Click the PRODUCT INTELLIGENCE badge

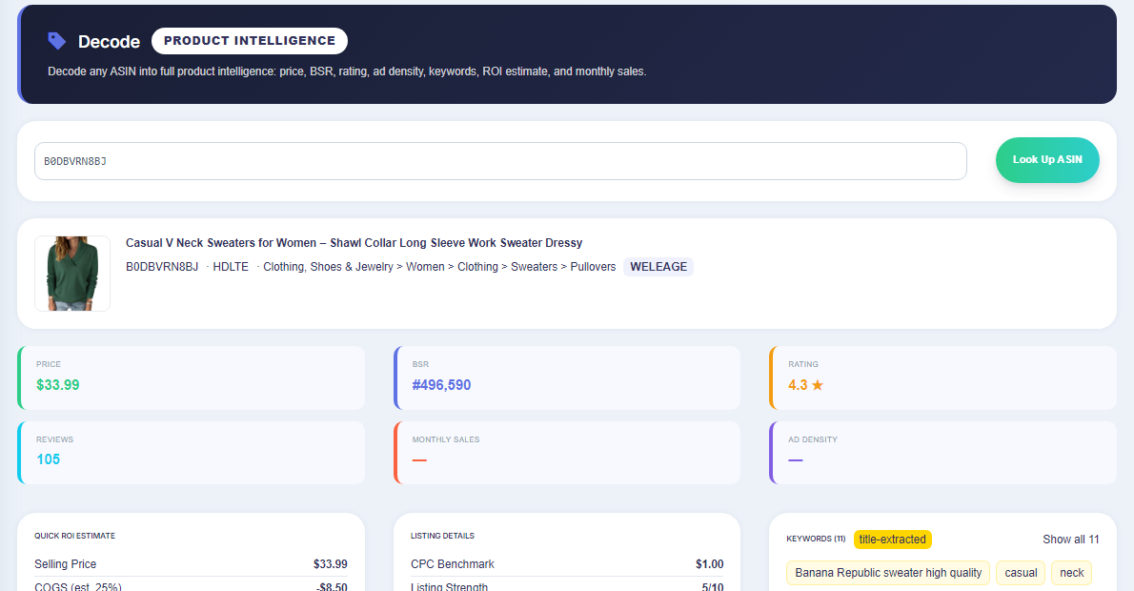tap(250, 41)
